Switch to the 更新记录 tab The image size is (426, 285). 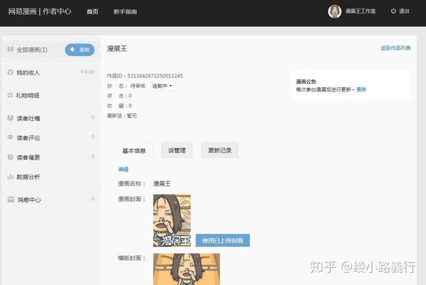pos(219,150)
